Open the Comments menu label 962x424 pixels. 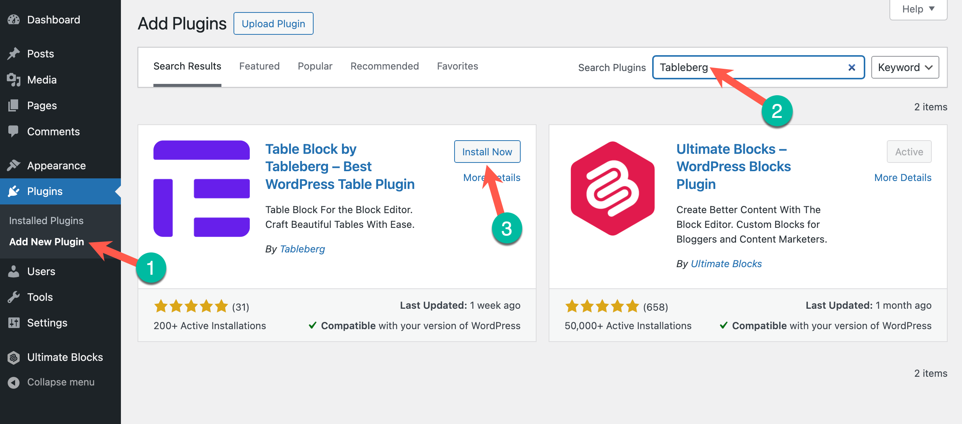53,132
